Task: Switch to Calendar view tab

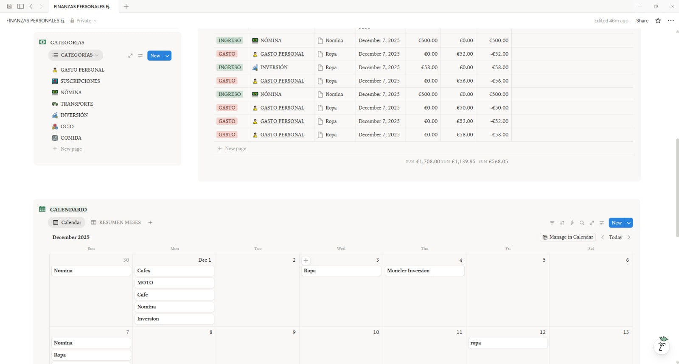Action: (67, 222)
